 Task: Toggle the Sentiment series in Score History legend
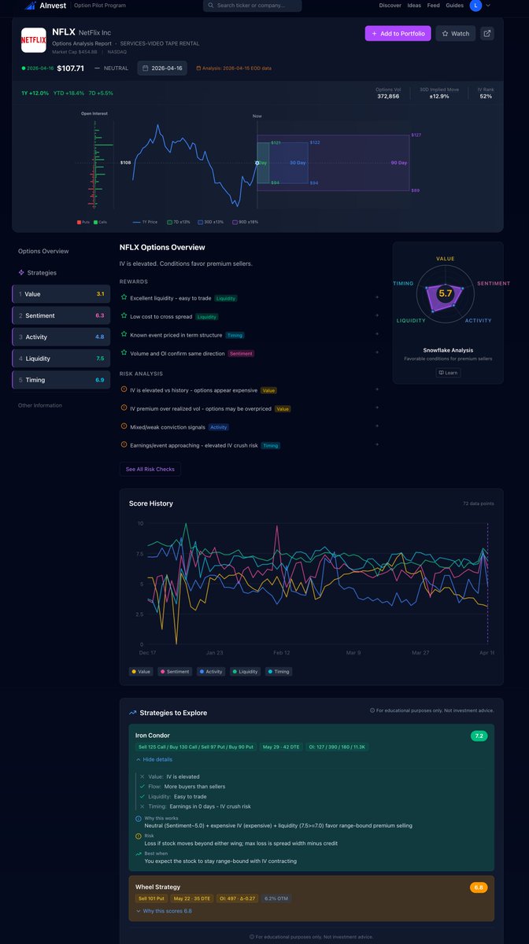click(x=176, y=672)
